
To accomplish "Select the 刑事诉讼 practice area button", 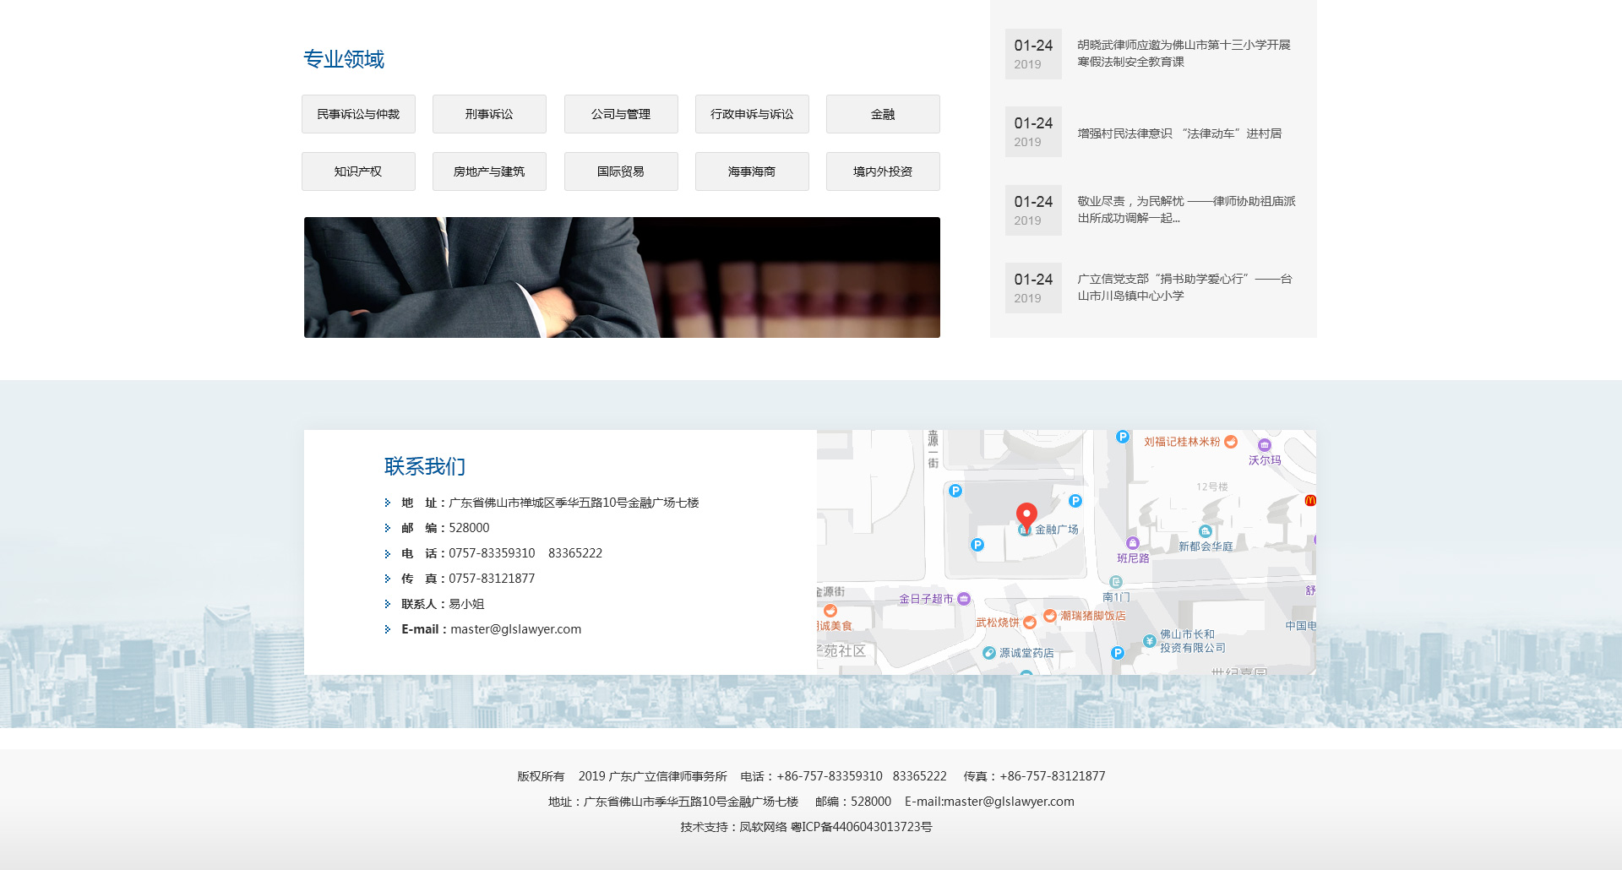I will click(489, 114).
